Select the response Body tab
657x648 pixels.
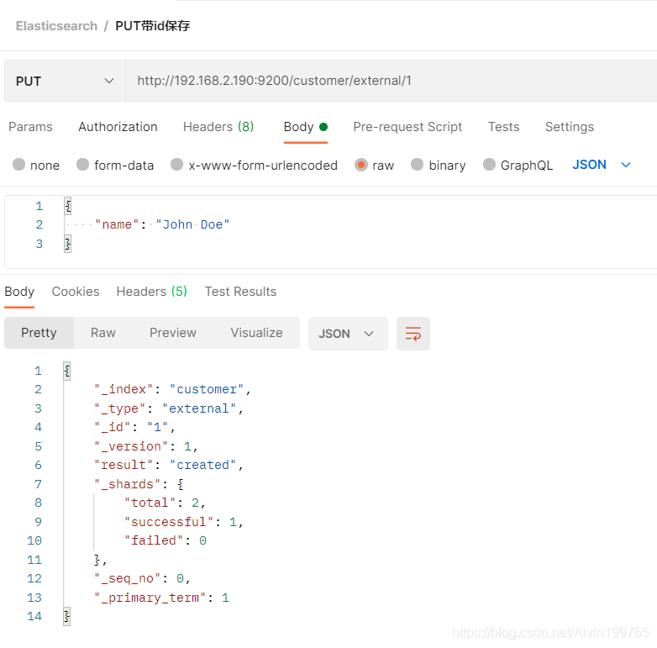coord(19,292)
